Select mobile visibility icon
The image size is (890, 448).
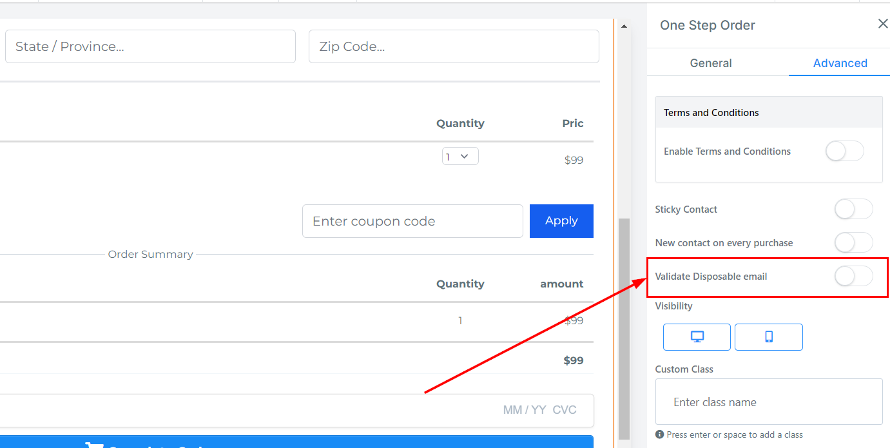point(768,336)
